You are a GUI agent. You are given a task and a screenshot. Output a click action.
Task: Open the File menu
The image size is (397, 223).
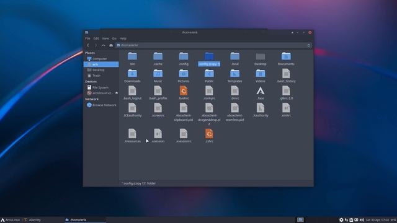(x=87, y=38)
